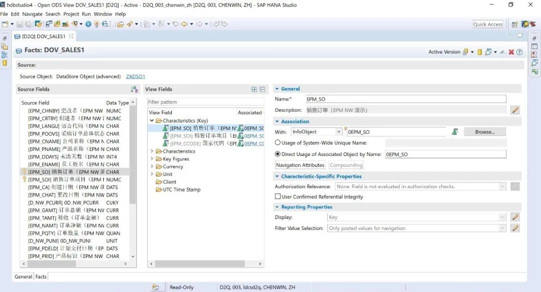Click the Active Version document icon
The image size is (541, 292).
tap(465, 52)
